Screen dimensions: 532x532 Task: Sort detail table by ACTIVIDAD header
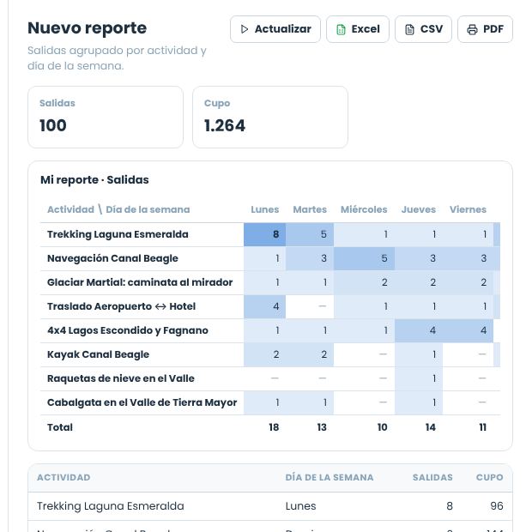pos(63,478)
